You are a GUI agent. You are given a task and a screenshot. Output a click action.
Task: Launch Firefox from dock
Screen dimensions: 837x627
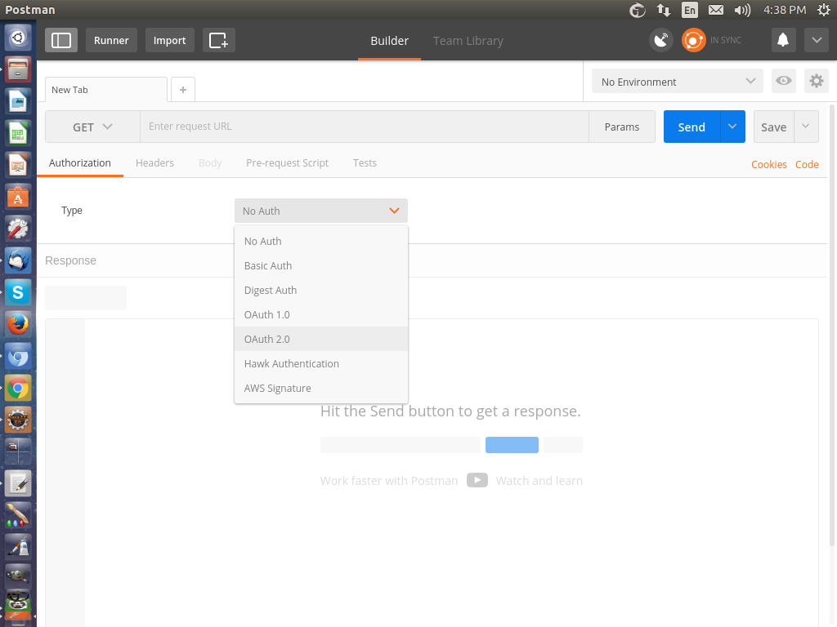pos(18,324)
